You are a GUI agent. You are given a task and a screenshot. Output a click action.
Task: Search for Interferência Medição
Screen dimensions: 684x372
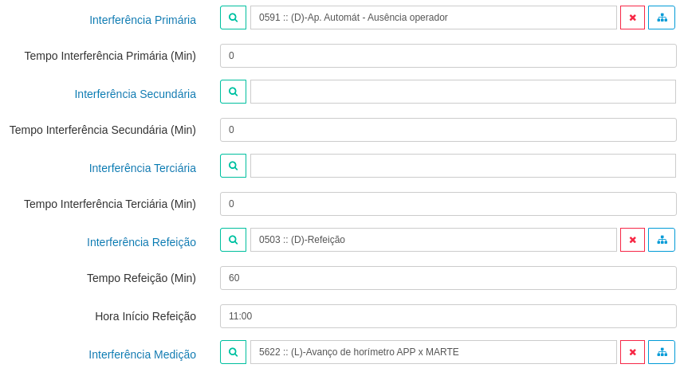(x=233, y=352)
